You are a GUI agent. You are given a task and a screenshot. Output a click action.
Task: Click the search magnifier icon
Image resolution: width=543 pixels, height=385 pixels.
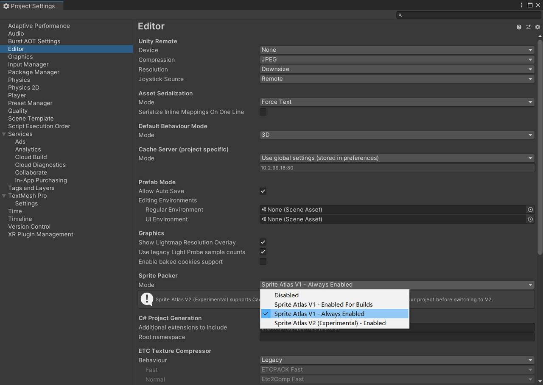[x=400, y=15]
